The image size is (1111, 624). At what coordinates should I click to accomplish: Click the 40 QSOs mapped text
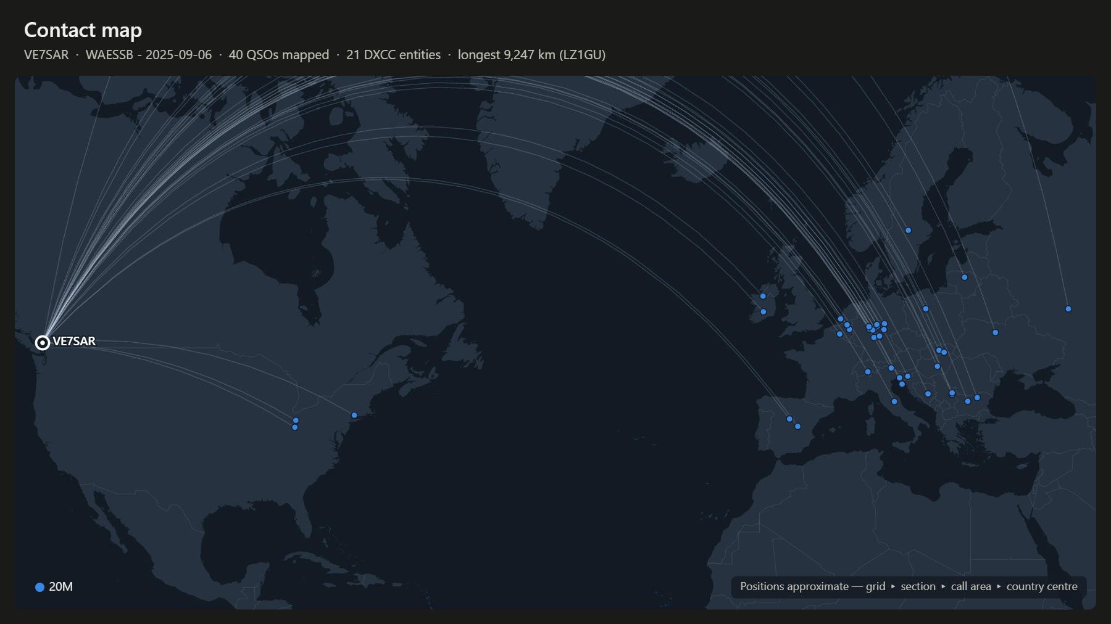[x=279, y=55]
